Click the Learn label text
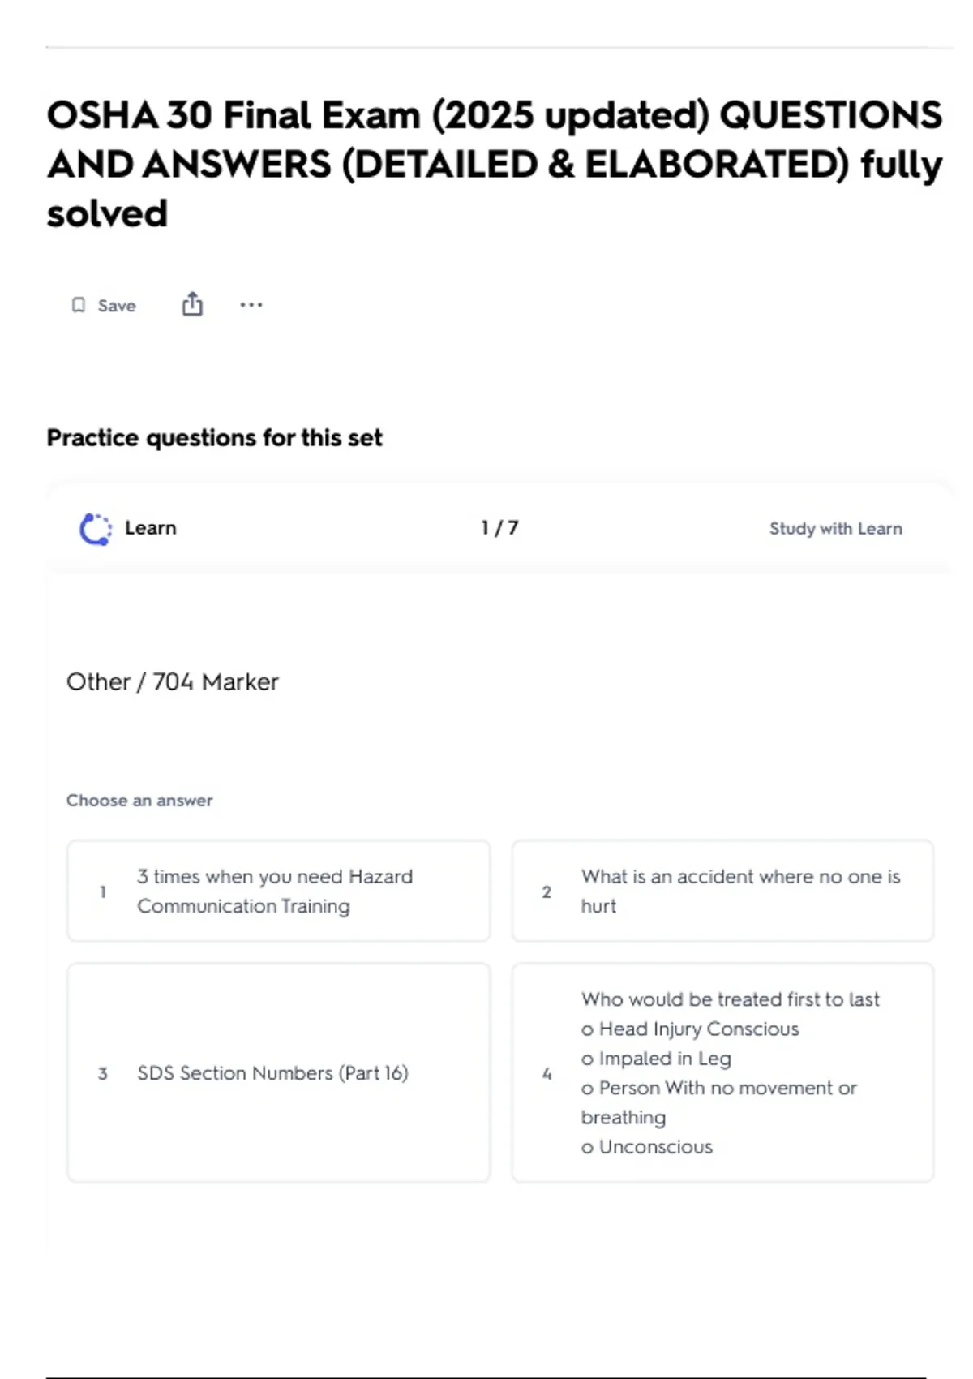The image size is (973, 1379). (150, 528)
